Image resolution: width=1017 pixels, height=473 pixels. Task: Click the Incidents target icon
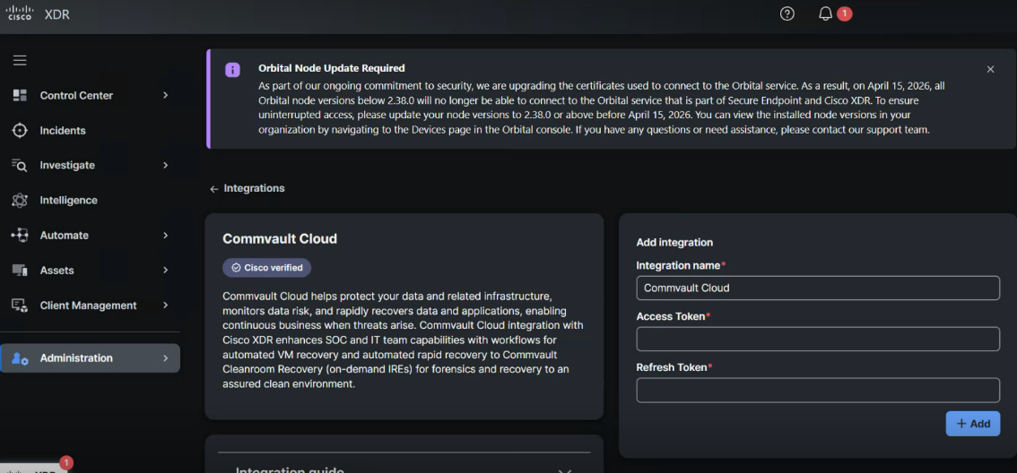pos(20,130)
